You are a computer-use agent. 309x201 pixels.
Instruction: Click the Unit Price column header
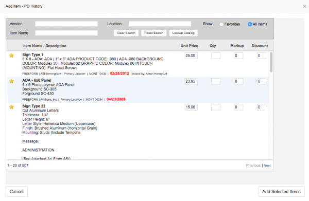pyautogui.click(x=189, y=46)
